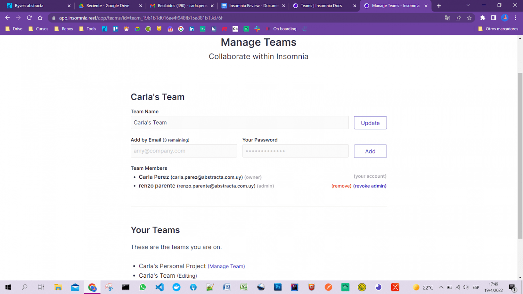Open the Chrome three-dot menu

point(516,18)
